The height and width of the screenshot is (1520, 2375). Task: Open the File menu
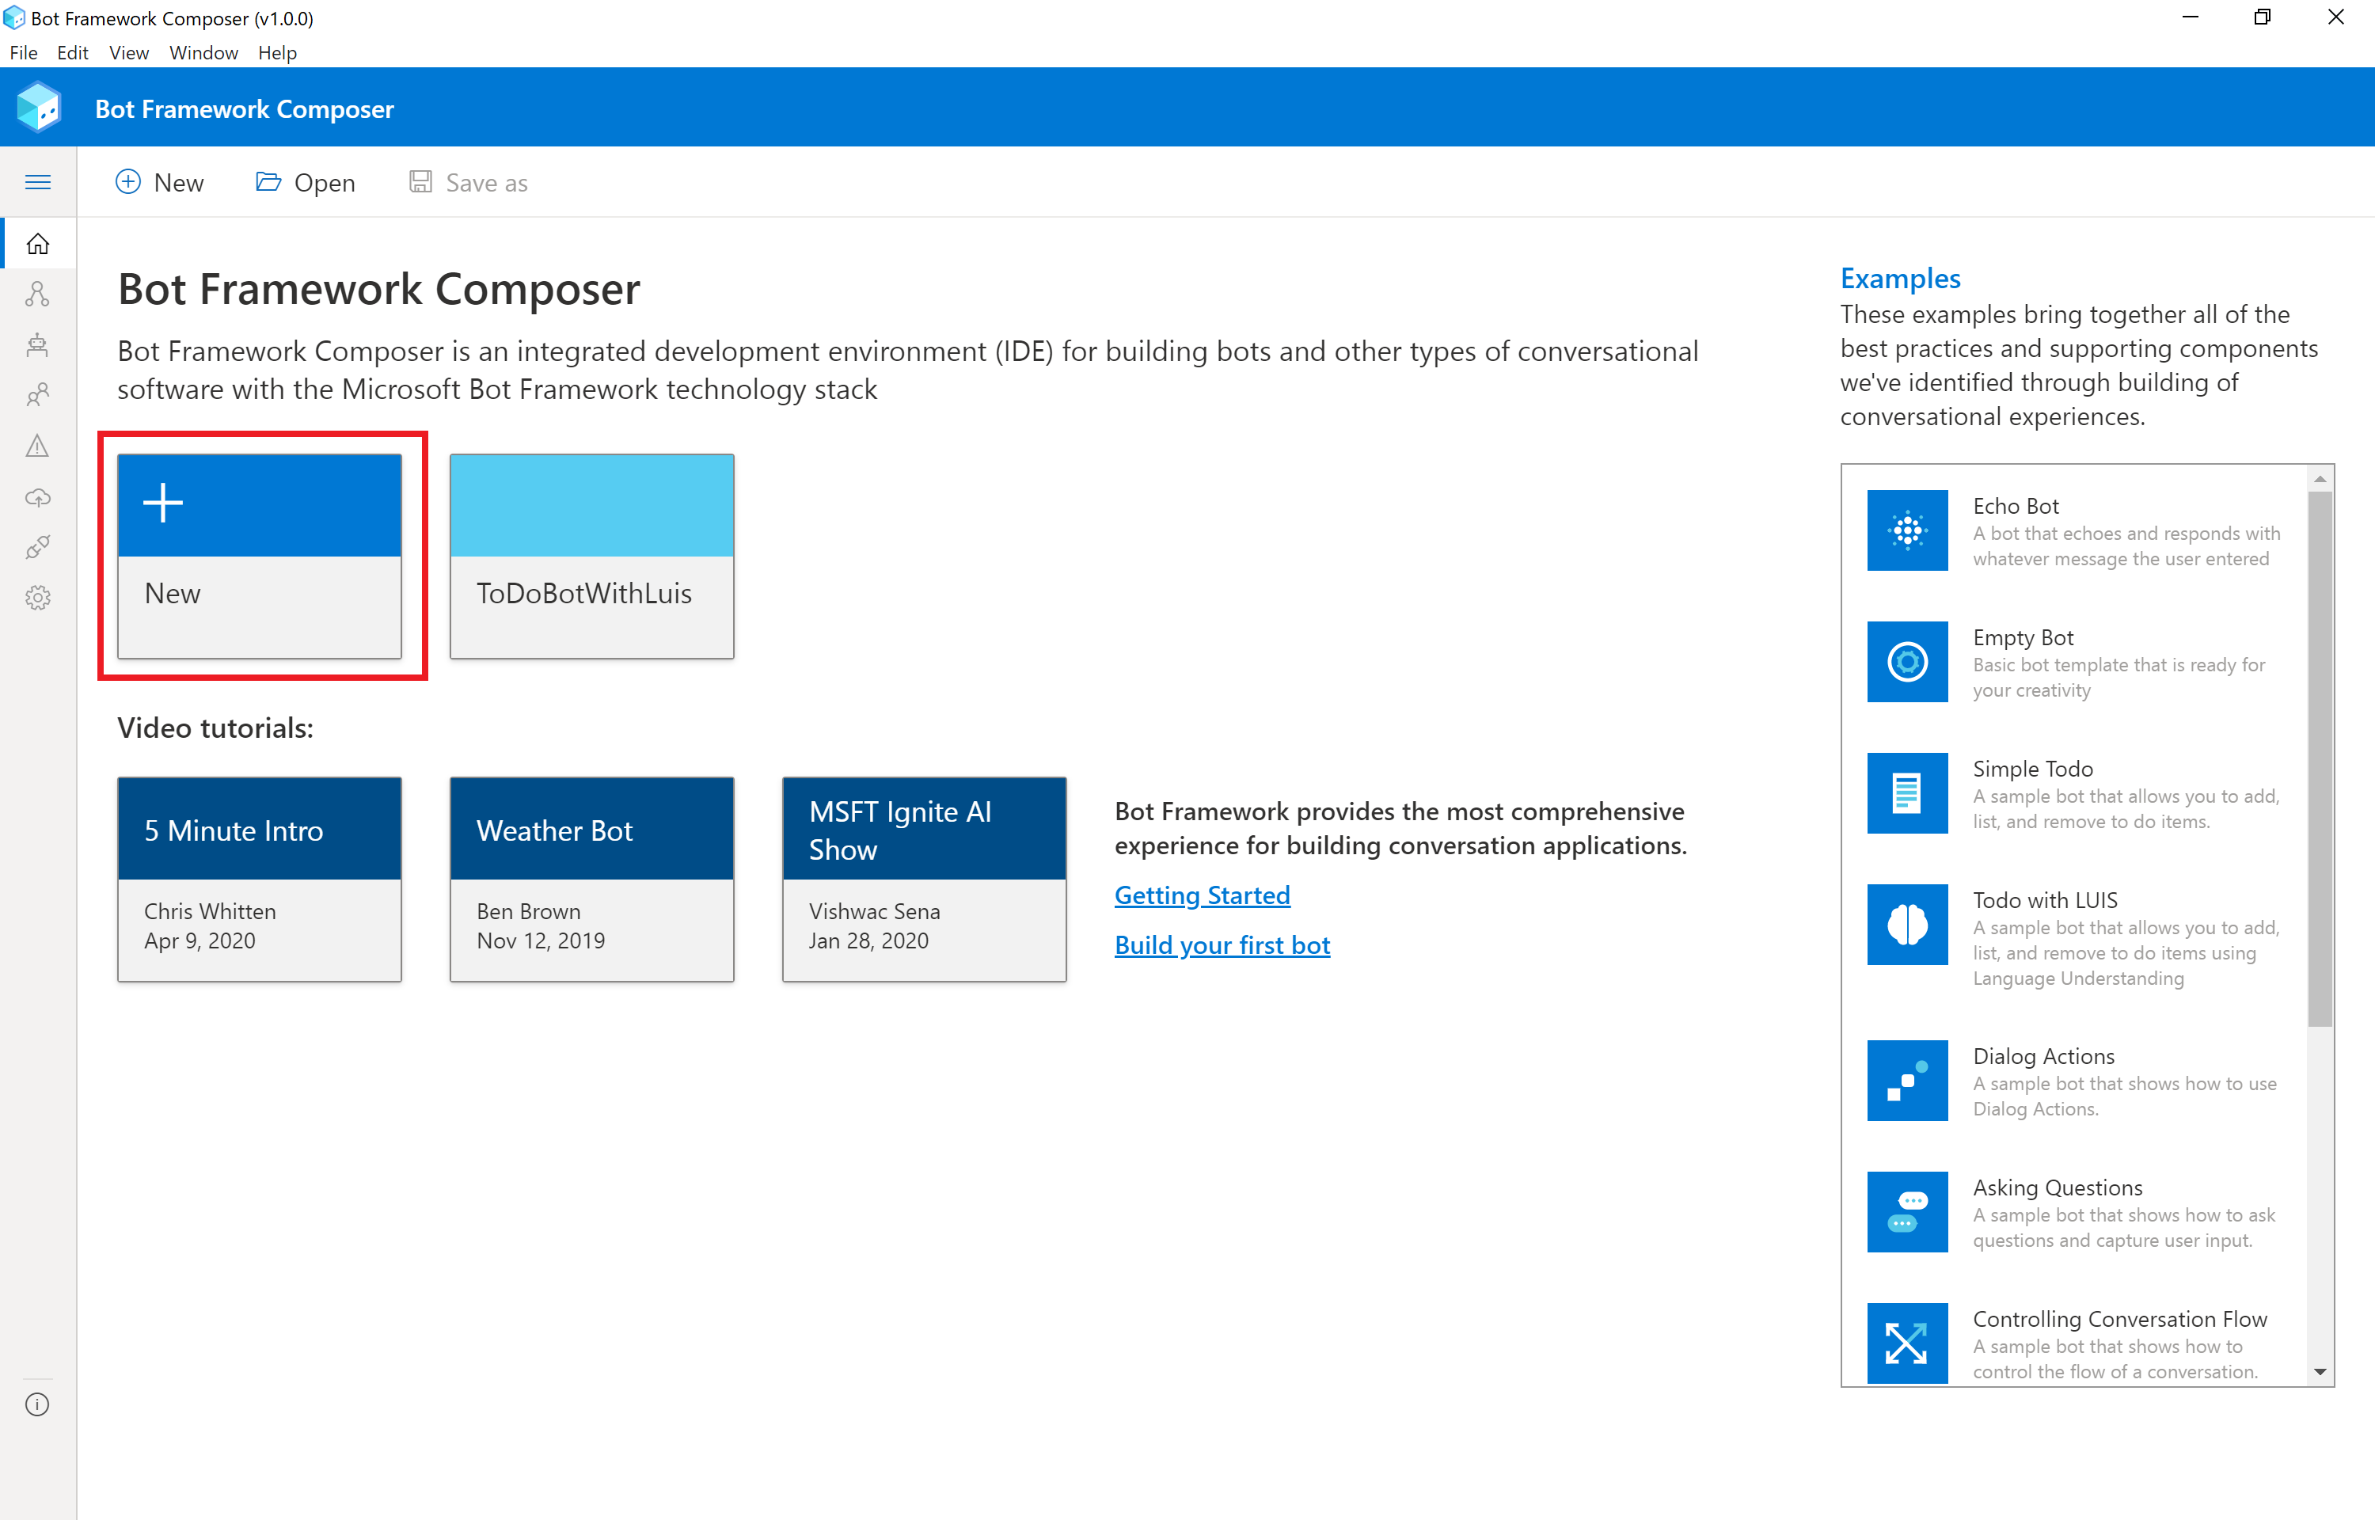[x=23, y=52]
